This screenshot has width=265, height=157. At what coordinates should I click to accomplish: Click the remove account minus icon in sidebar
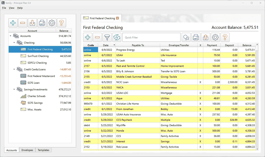coord(23,23)
